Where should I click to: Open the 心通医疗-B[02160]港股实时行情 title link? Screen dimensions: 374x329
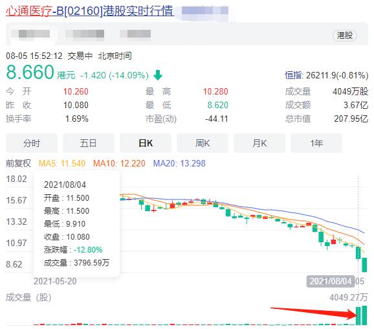[x=90, y=11]
